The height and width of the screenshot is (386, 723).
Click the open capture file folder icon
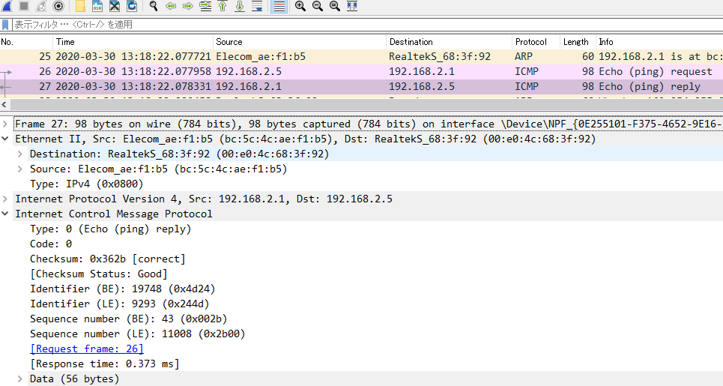[x=80, y=6]
